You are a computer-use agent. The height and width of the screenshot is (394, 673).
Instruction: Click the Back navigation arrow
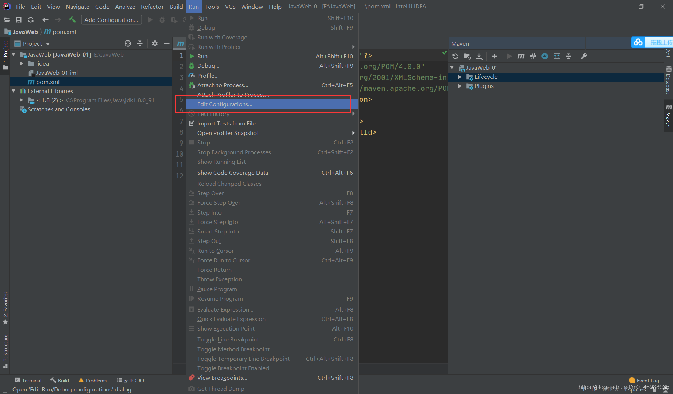(45, 20)
